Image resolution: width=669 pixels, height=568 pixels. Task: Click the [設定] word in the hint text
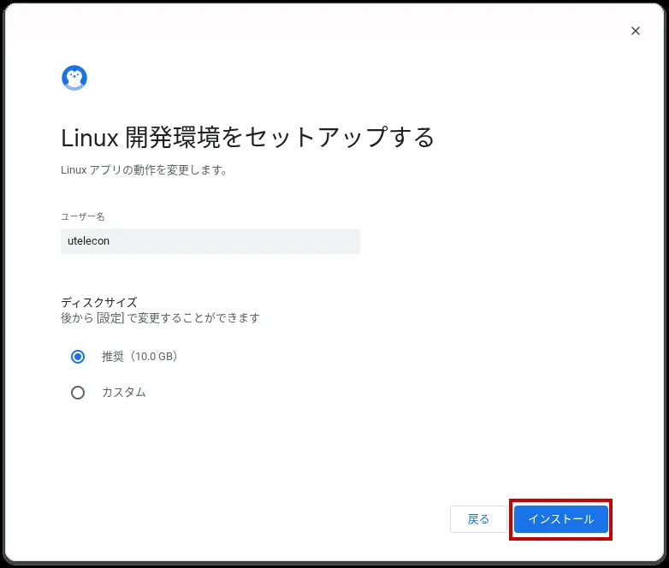coord(110,318)
